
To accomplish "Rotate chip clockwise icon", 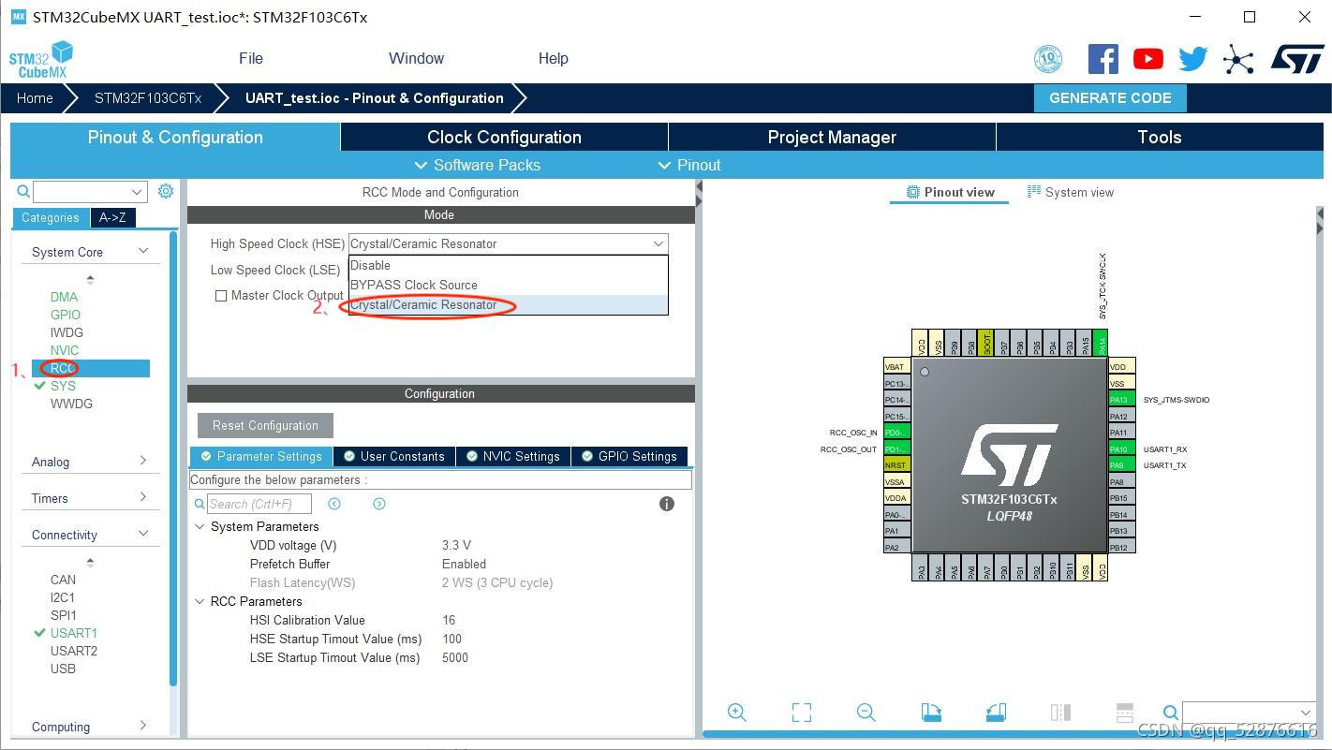I will coord(931,713).
